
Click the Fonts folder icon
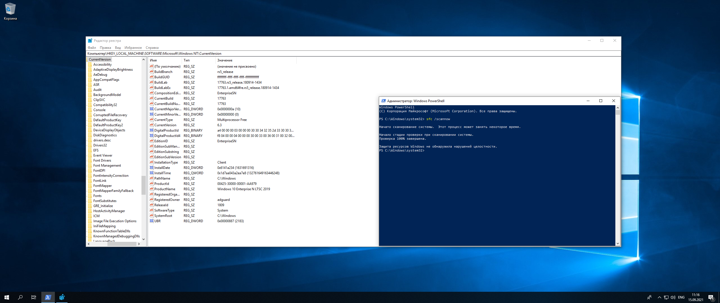click(x=90, y=196)
